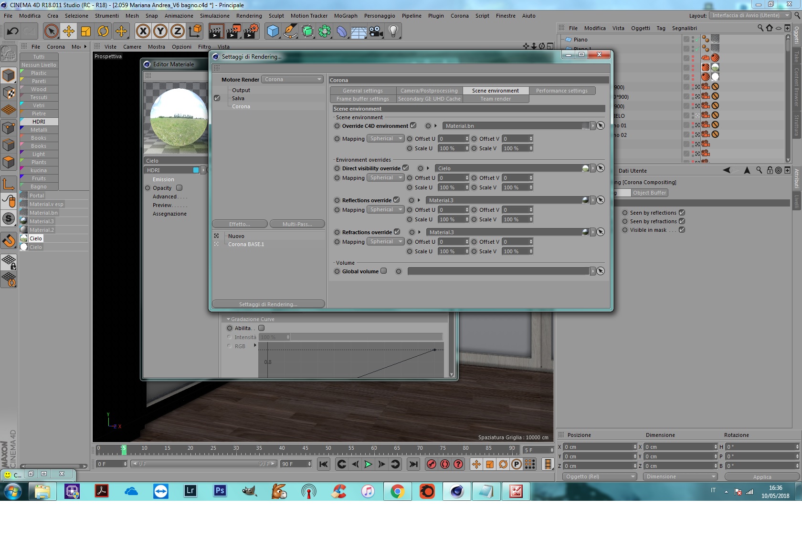The image size is (802, 538).
Task: Toggle Override C4D environment checkbox
Action: 413,125
